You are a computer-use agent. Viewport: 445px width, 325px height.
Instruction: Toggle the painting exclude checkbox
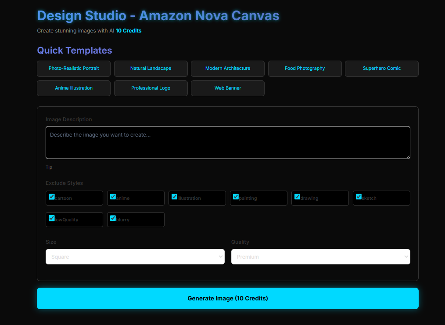click(236, 197)
